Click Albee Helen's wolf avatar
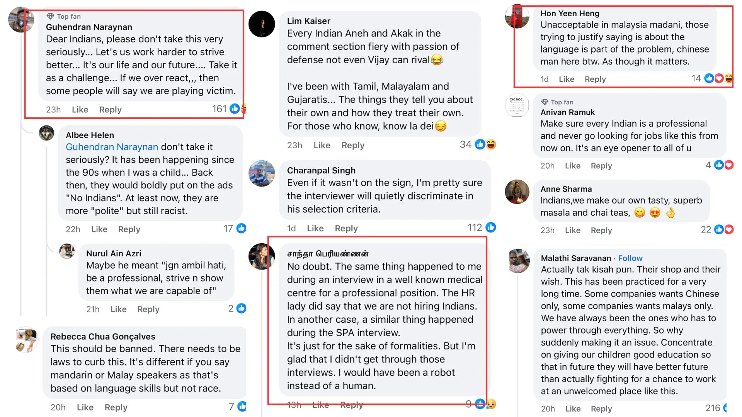Viewport: 742px width, 417px height. click(46, 133)
